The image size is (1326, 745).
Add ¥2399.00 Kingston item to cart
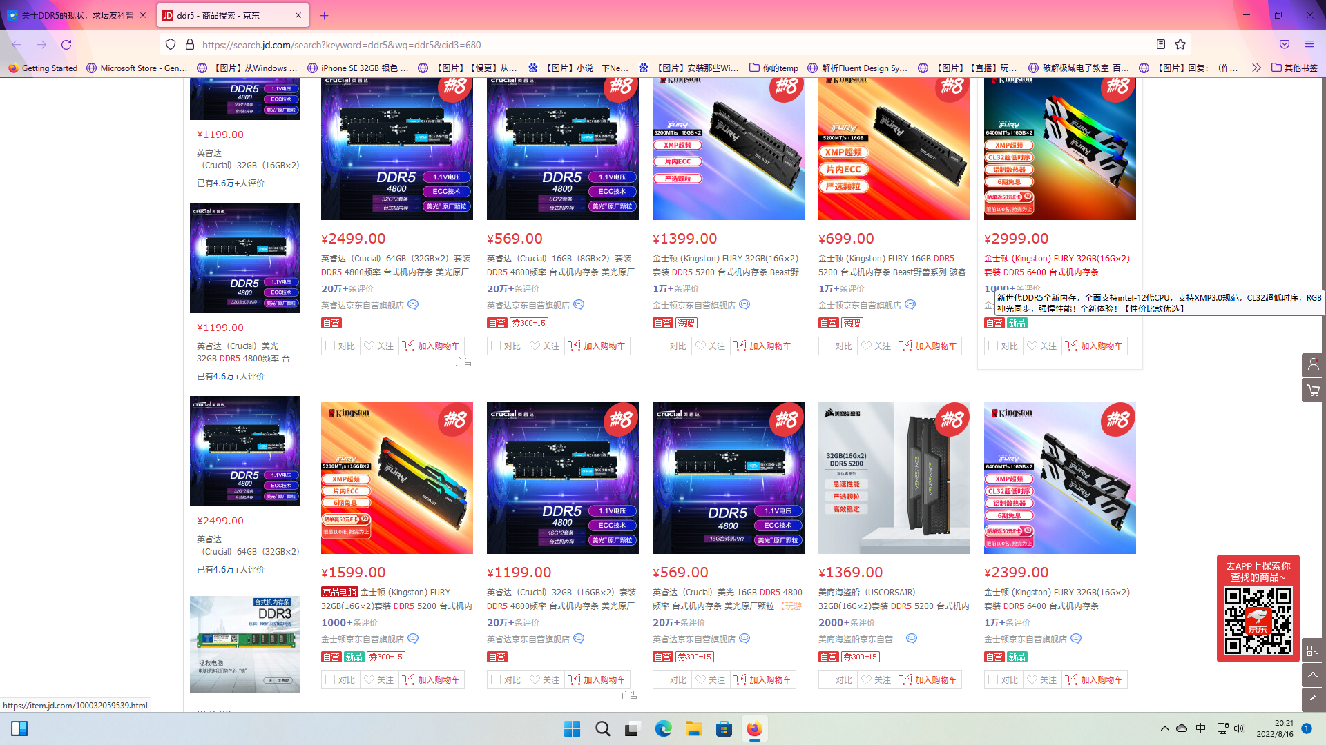tap(1095, 680)
